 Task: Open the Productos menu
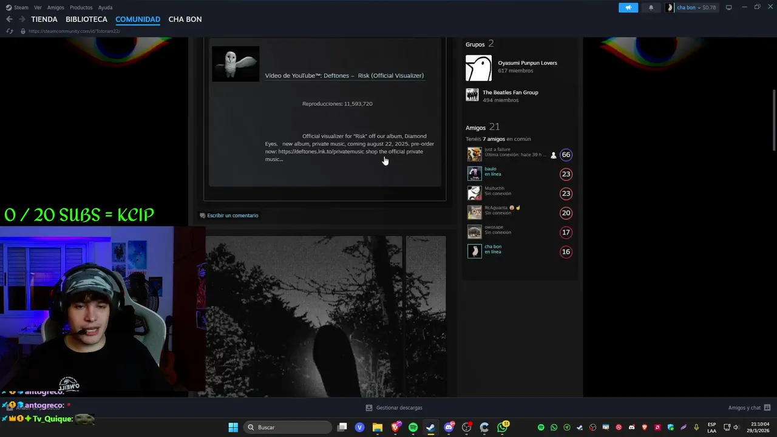tap(81, 7)
